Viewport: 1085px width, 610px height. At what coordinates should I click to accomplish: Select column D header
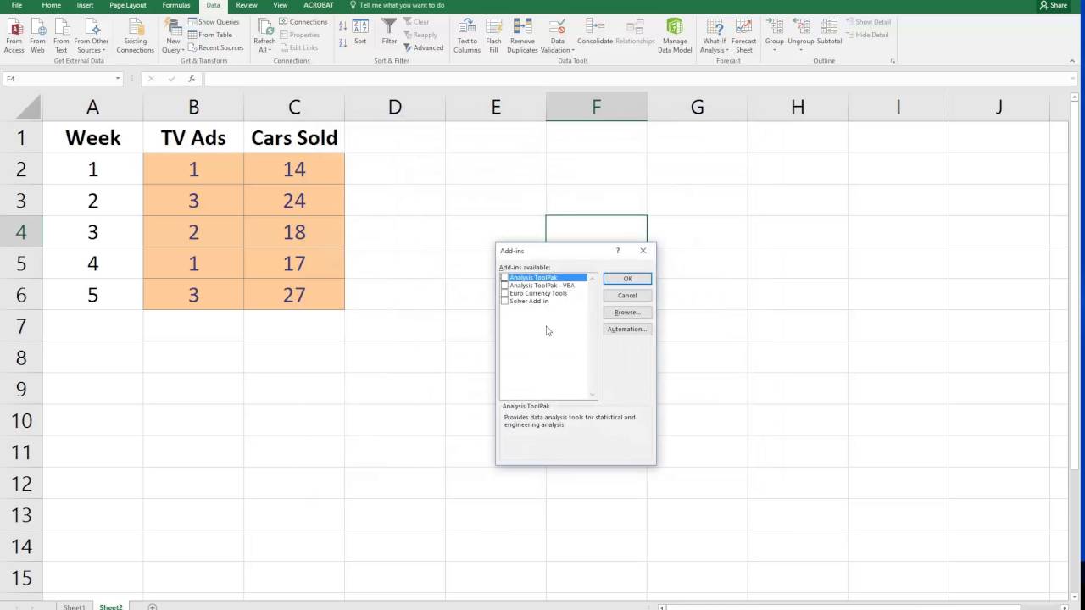pyautogui.click(x=395, y=107)
